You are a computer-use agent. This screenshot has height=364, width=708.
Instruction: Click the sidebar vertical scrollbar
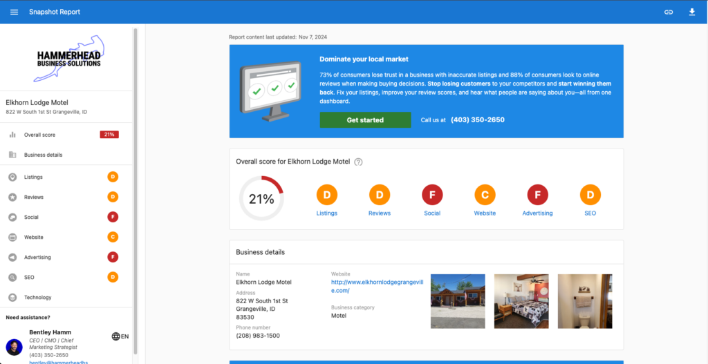pos(136,191)
